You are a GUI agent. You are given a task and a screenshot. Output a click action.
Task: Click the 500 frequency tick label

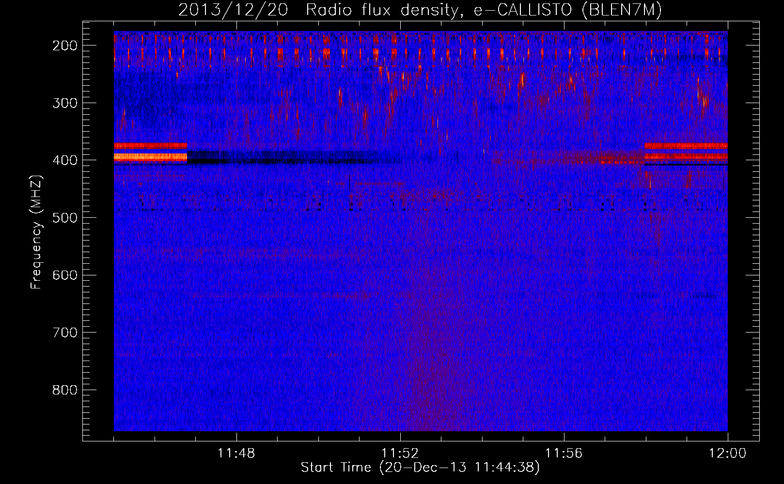tap(64, 217)
